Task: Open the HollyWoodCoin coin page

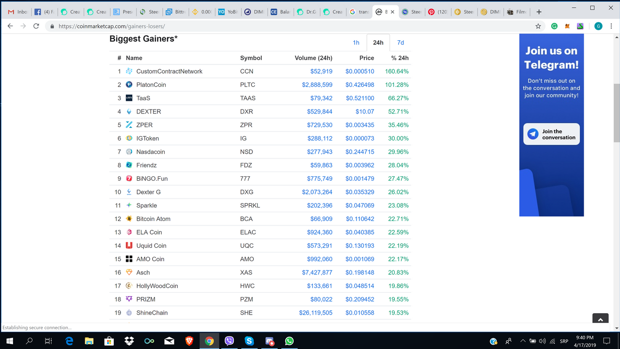Action: point(157,286)
